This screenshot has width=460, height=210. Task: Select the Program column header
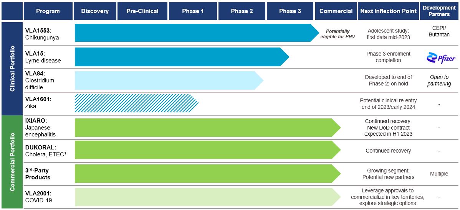pos(48,11)
